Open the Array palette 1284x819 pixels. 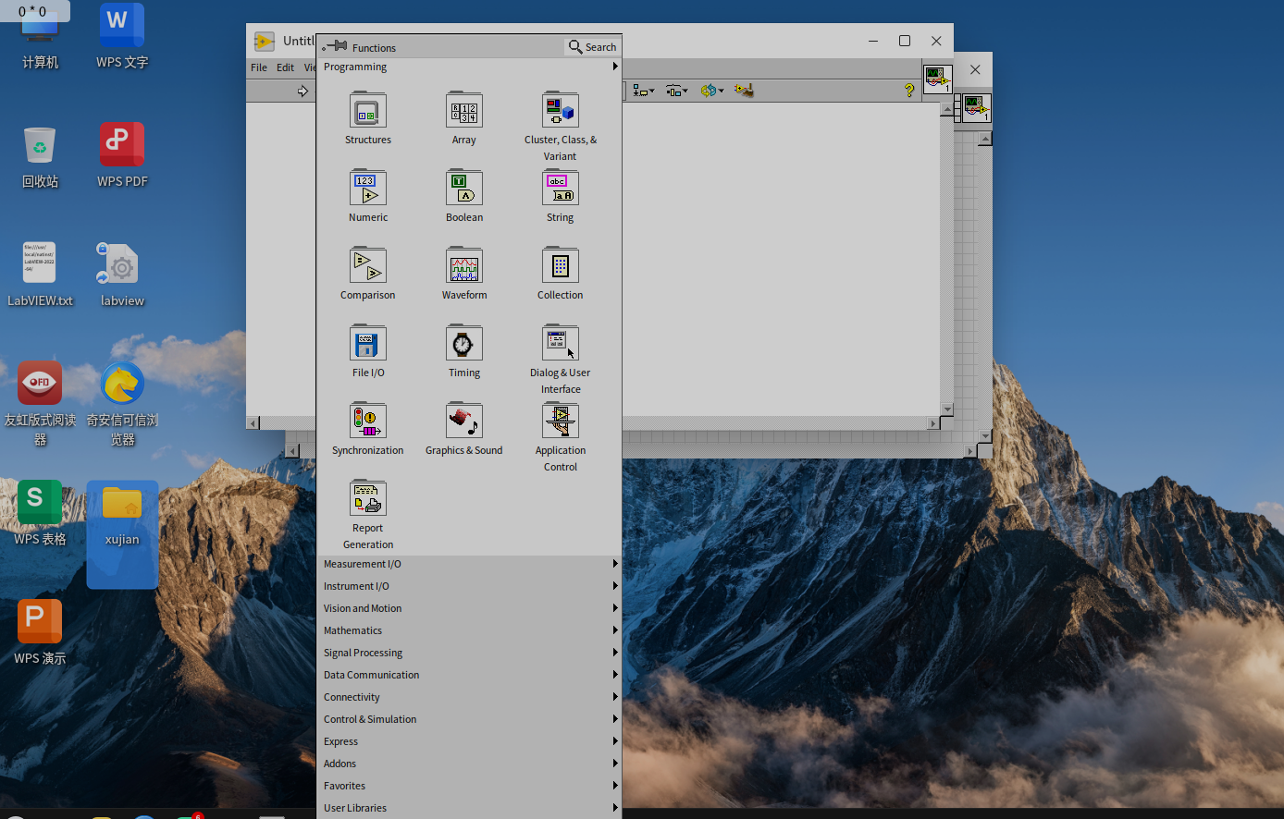464,110
